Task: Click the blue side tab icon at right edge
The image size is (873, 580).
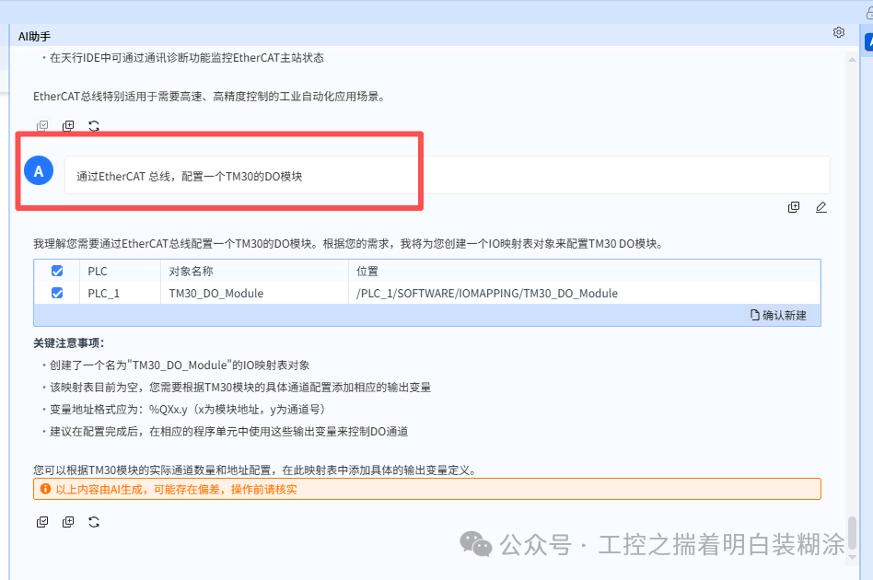Action: tap(868, 42)
